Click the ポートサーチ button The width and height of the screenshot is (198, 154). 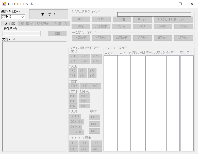[x=48, y=14]
